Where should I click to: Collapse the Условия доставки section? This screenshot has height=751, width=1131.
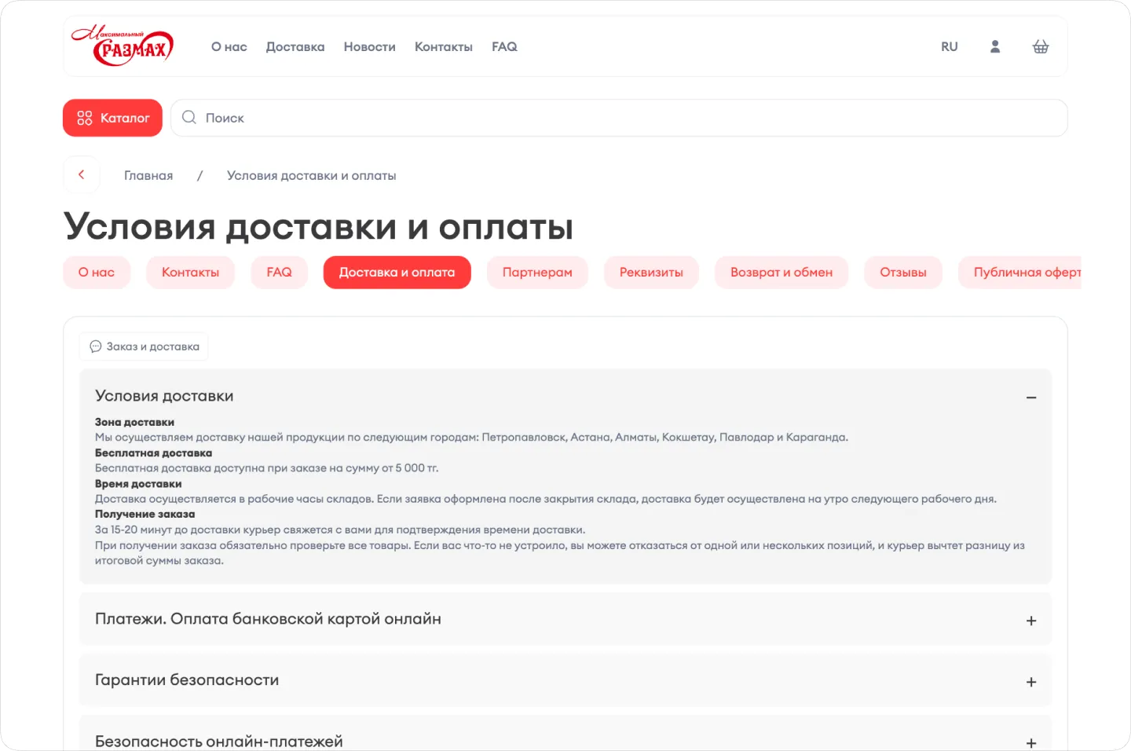point(1030,397)
